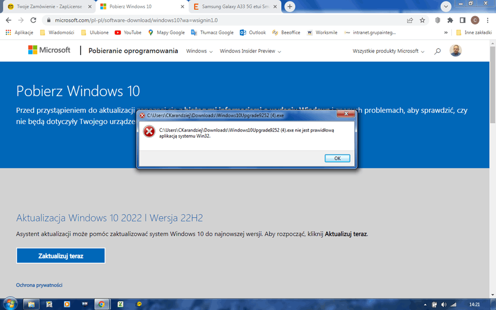Click the search magnifier on Microsoft site

coord(438,51)
